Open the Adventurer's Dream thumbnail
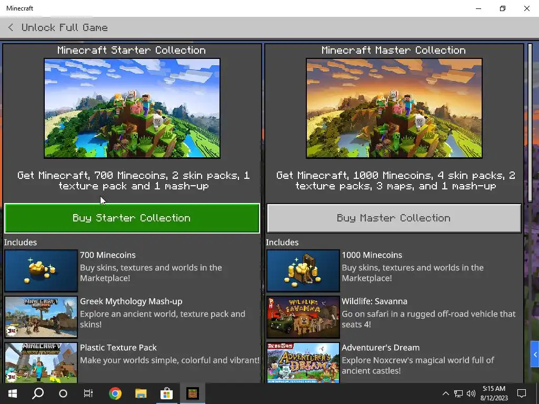Image resolution: width=539 pixels, height=404 pixels. click(303, 362)
